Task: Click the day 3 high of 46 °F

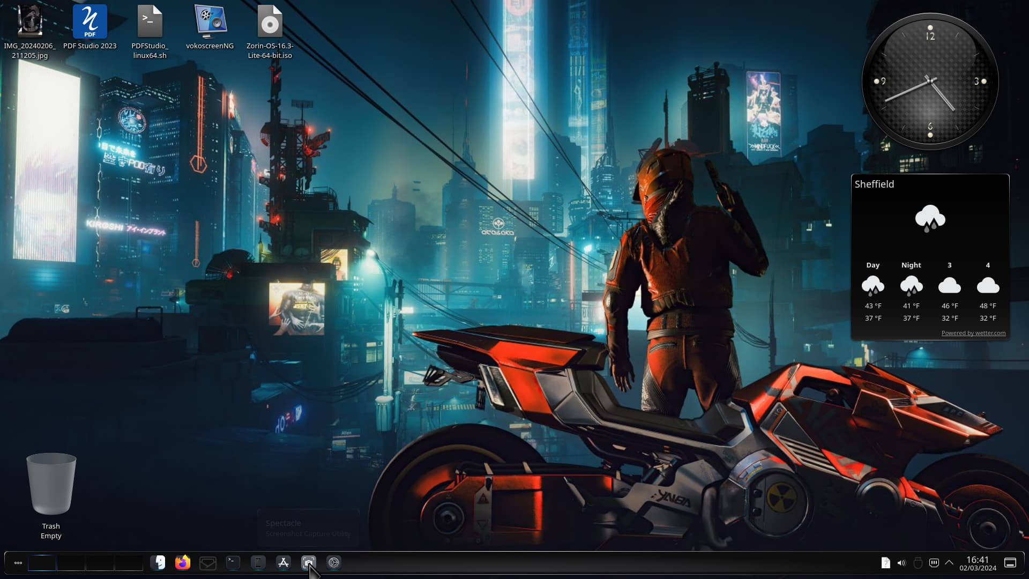Action: (x=950, y=306)
